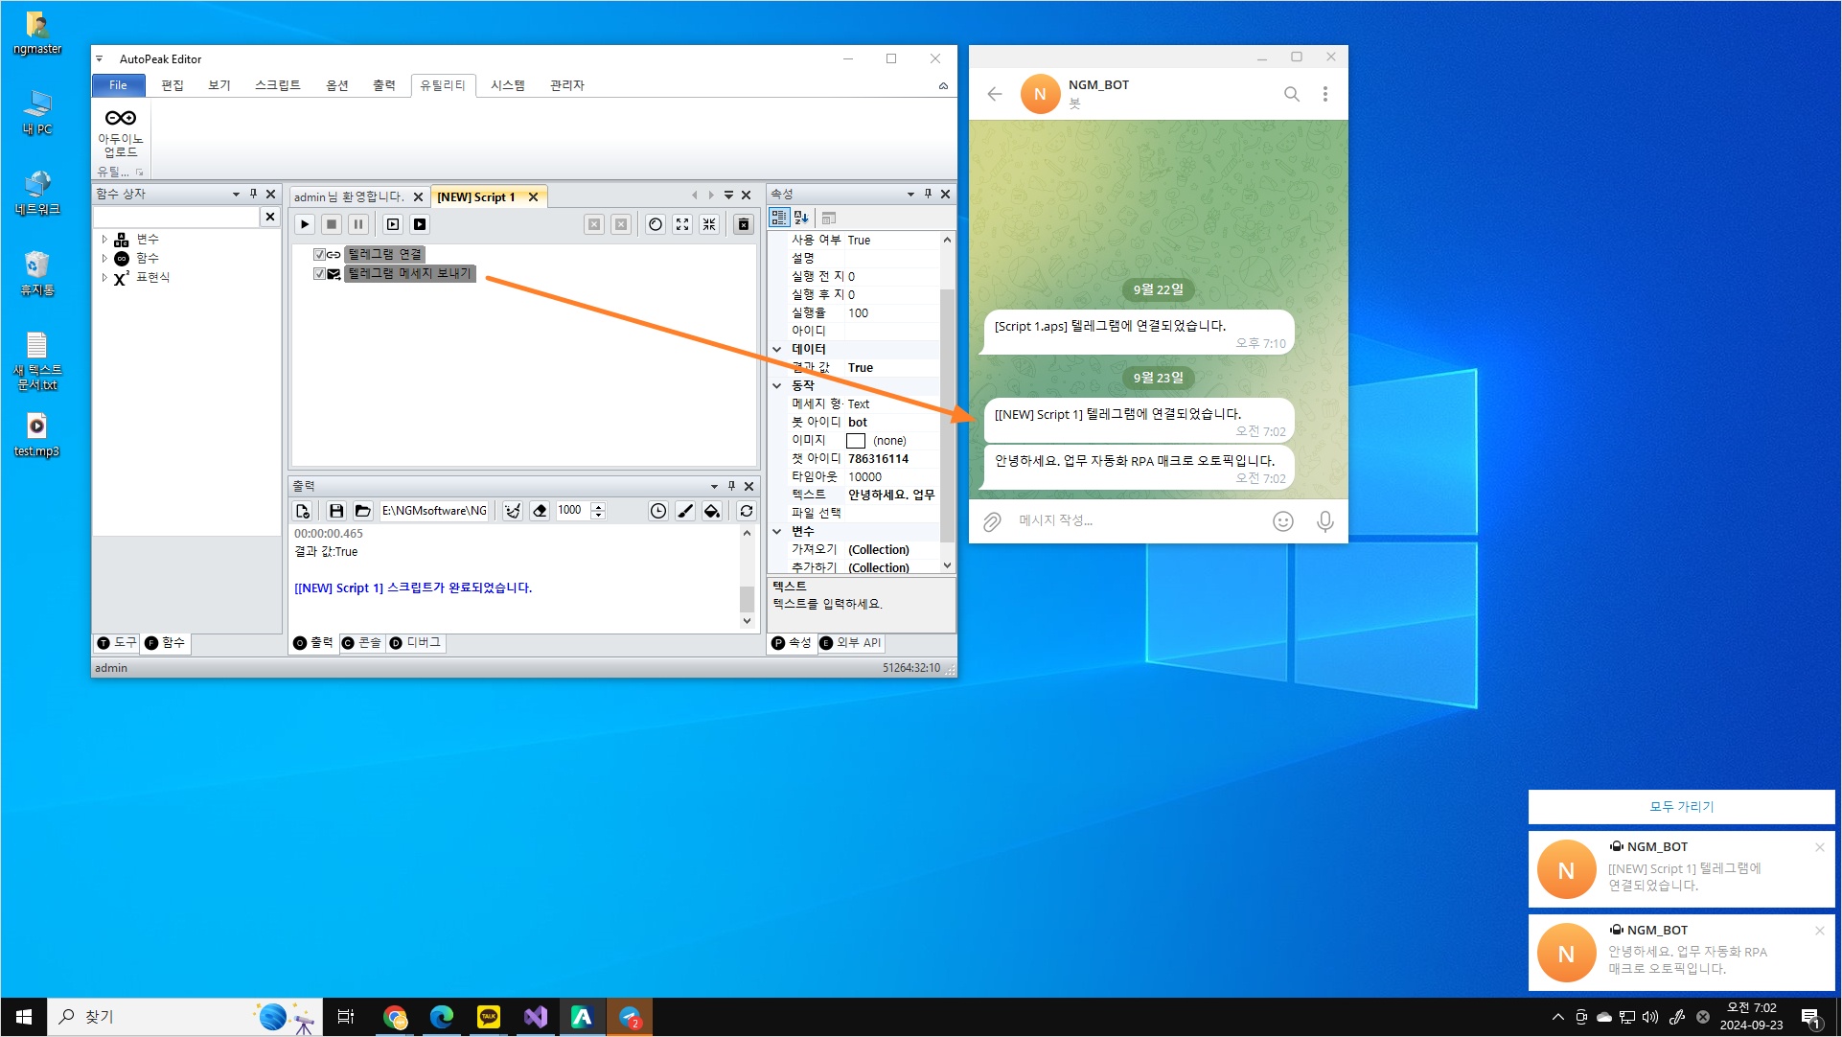Uncheck the 텔레그램 연결 action checkbox
The height and width of the screenshot is (1037, 1842).
pyautogui.click(x=319, y=254)
